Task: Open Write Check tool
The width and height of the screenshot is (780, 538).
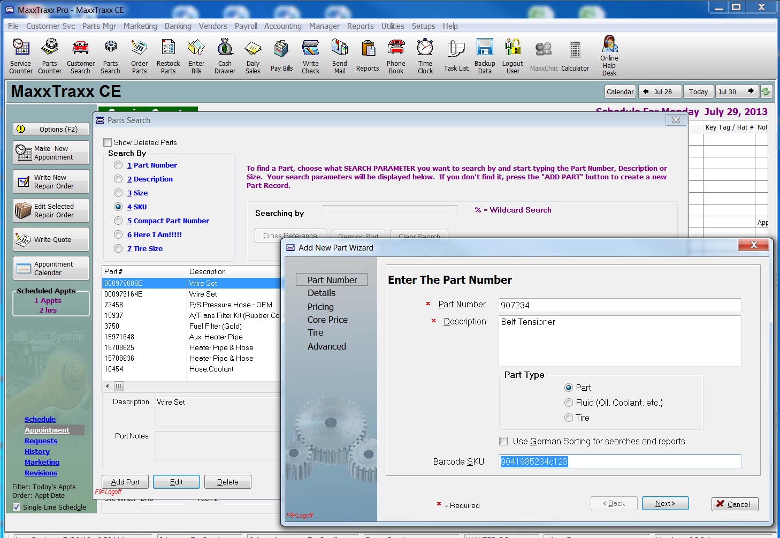Action: pos(311,56)
